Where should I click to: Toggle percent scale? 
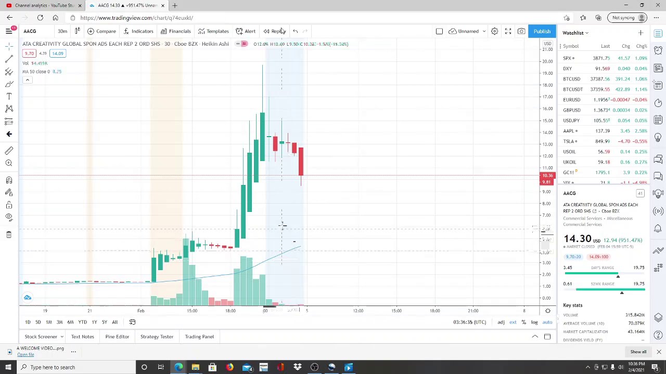coord(523,322)
